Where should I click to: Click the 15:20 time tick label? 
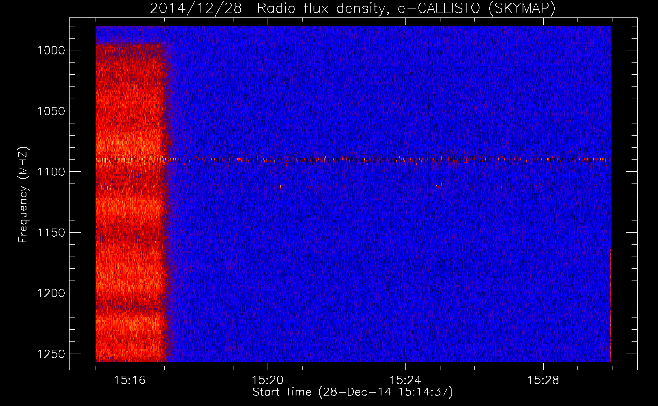[x=268, y=380]
